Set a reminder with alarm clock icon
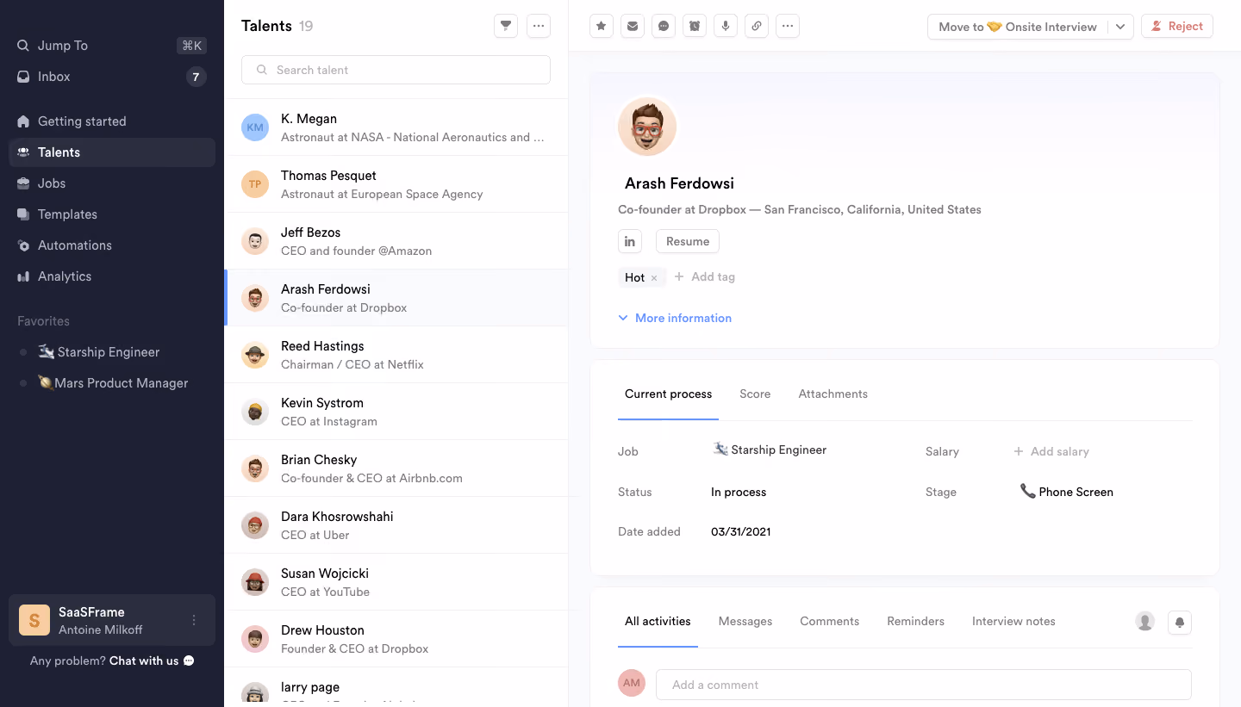Viewport: 1241px width, 707px height. tap(695, 26)
